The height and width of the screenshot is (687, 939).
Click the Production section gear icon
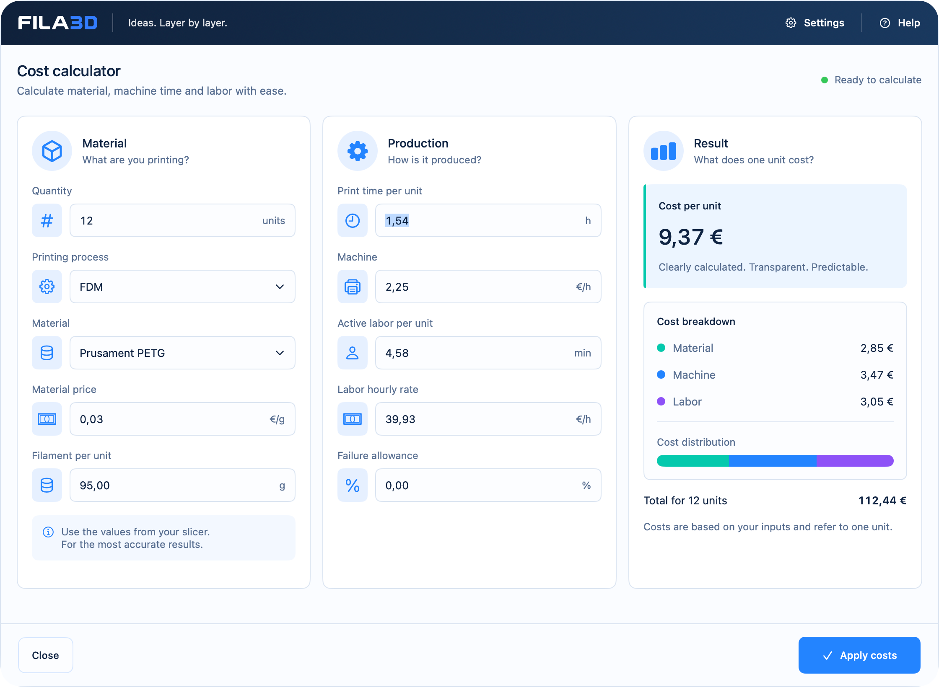pyautogui.click(x=358, y=151)
